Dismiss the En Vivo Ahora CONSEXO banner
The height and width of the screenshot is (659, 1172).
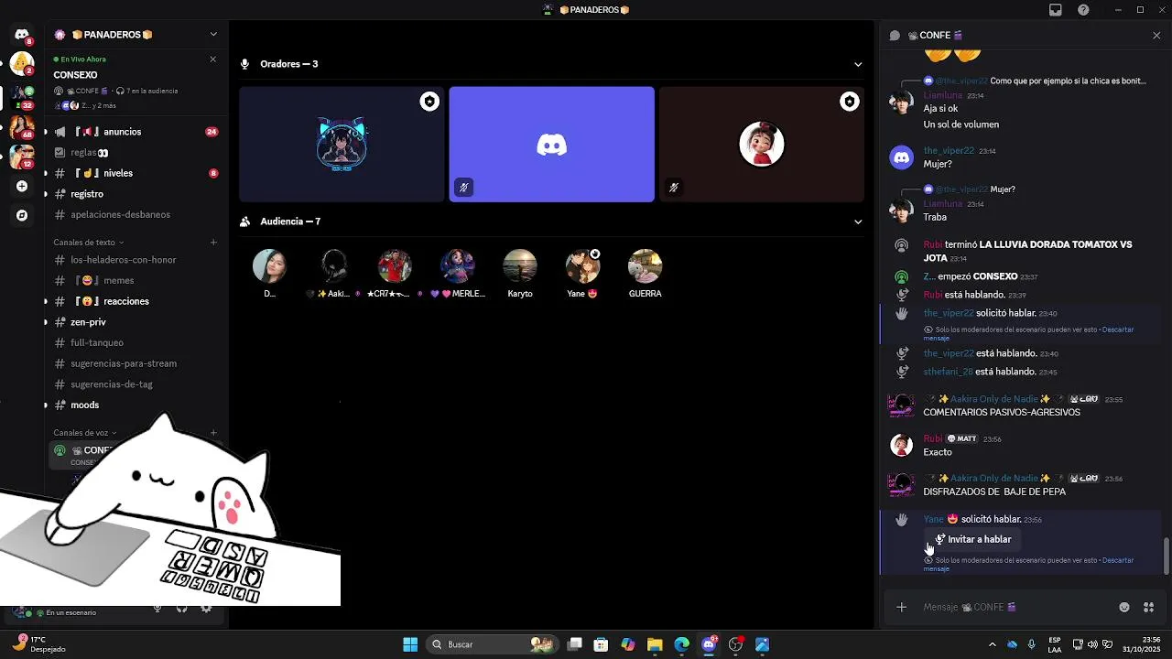pos(213,59)
